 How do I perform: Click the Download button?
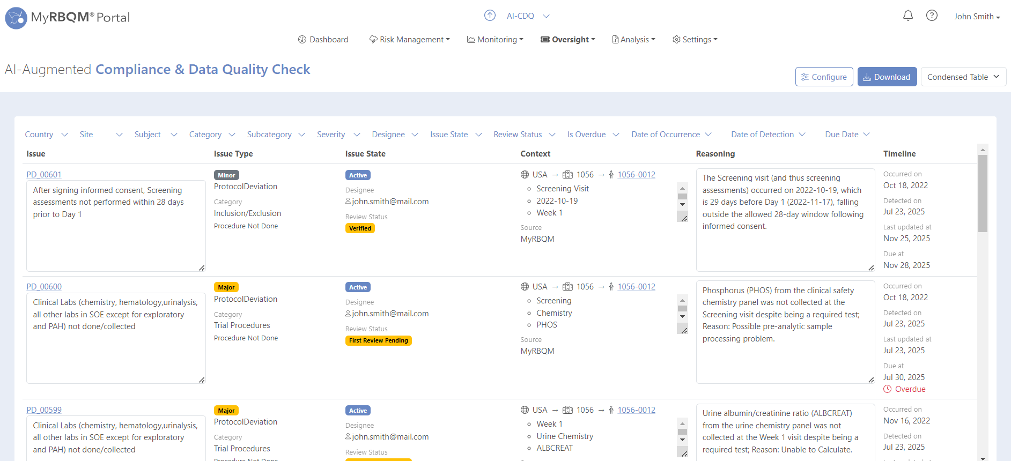coord(887,77)
